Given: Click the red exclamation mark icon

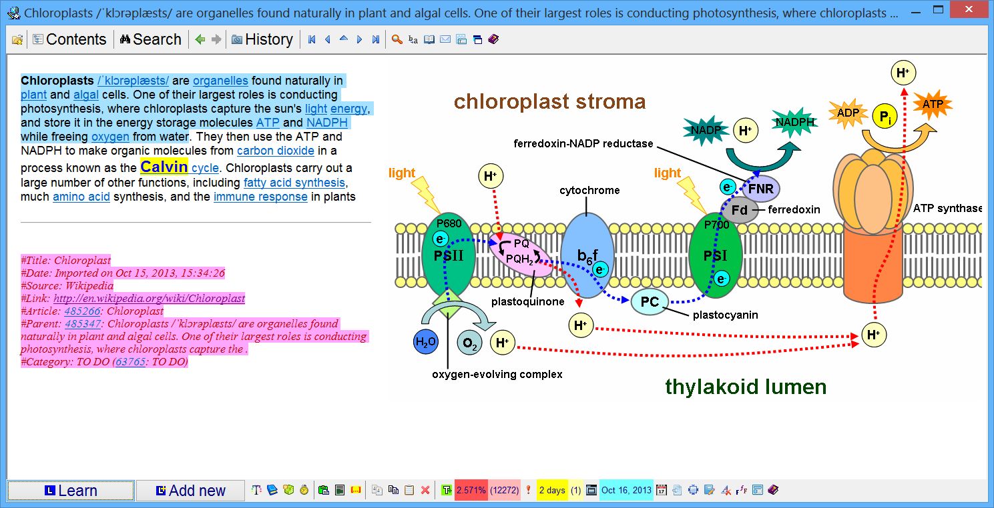Looking at the screenshot, I should (528, 490).
